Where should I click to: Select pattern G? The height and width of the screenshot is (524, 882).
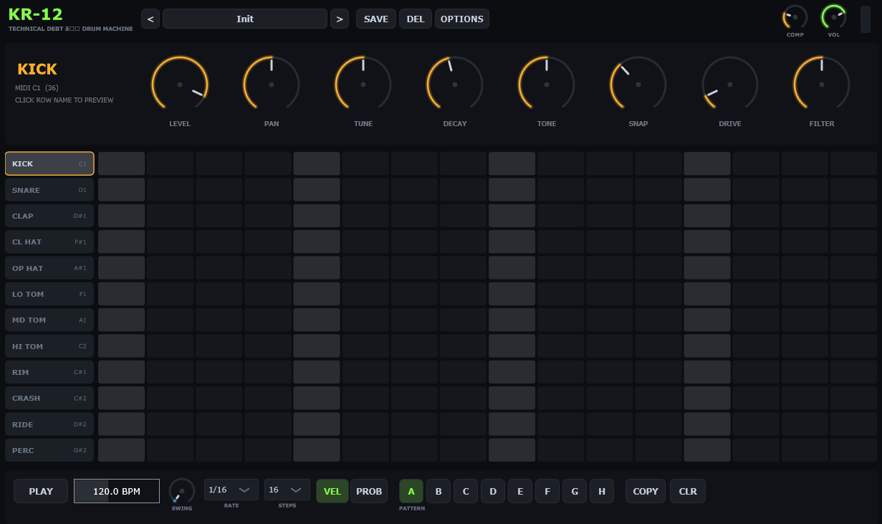coord(575,491)
